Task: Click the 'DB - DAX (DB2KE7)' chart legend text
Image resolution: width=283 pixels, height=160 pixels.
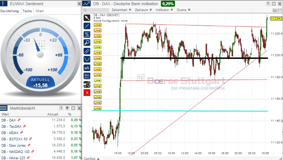Action: coord(107,15)
